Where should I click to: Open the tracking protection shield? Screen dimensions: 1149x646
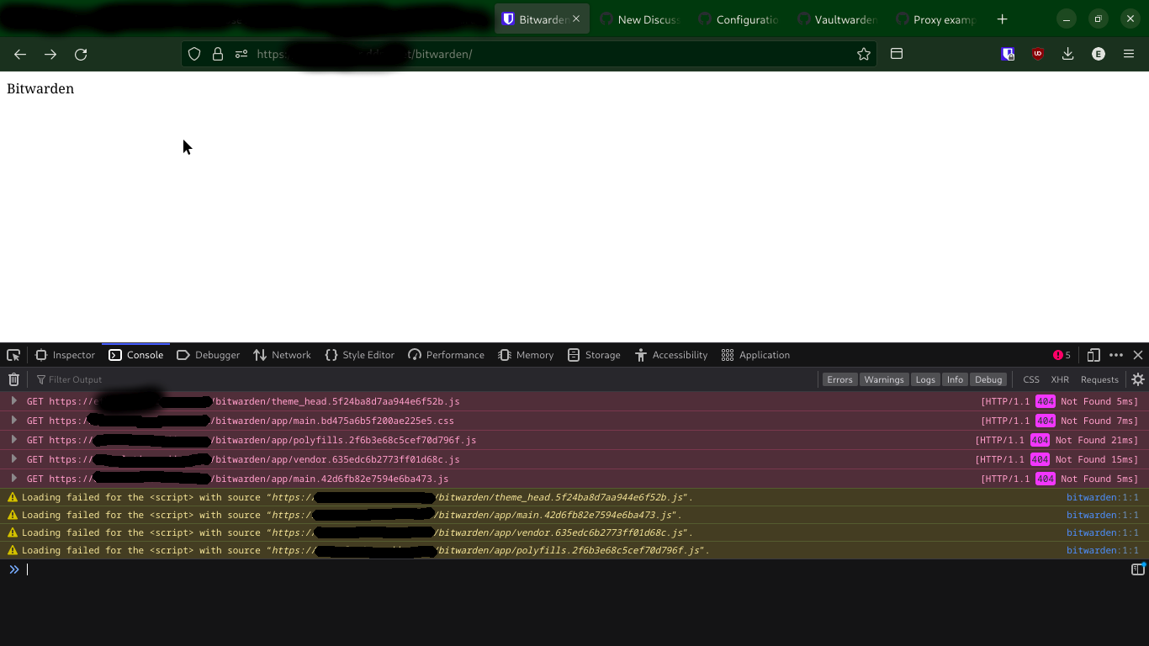pos(194,54)
